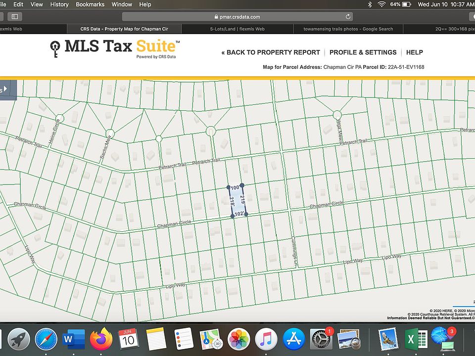
Task: Click the pmar.crsdata.com address field
Action: [237, 17]
